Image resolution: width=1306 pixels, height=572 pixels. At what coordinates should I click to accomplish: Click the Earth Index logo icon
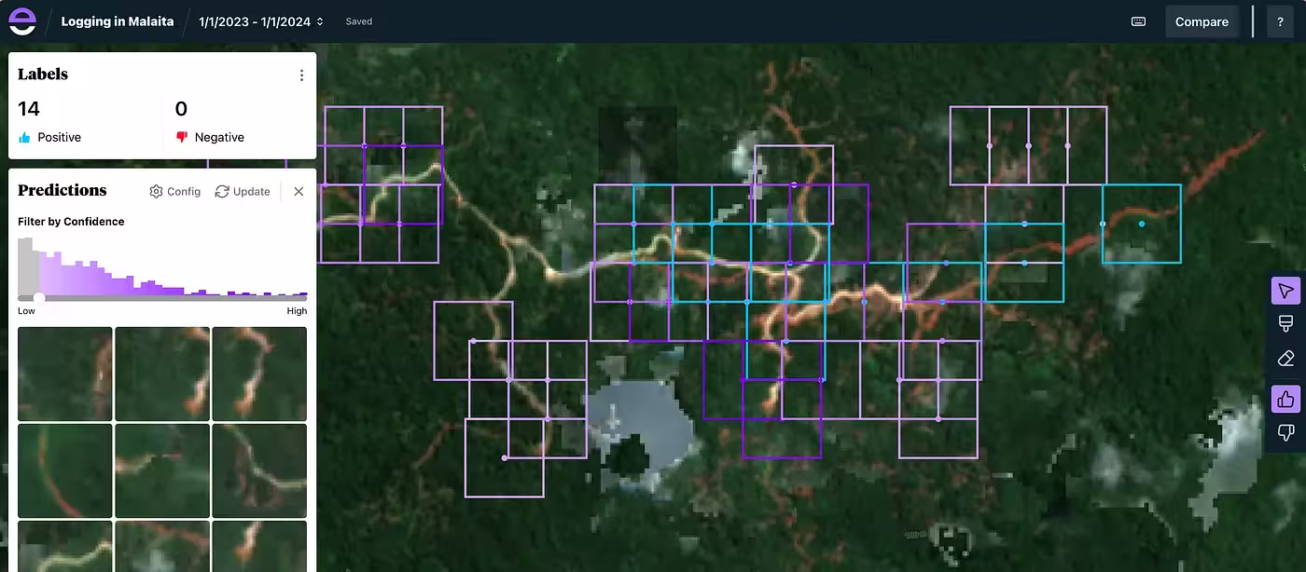[22, 21]
